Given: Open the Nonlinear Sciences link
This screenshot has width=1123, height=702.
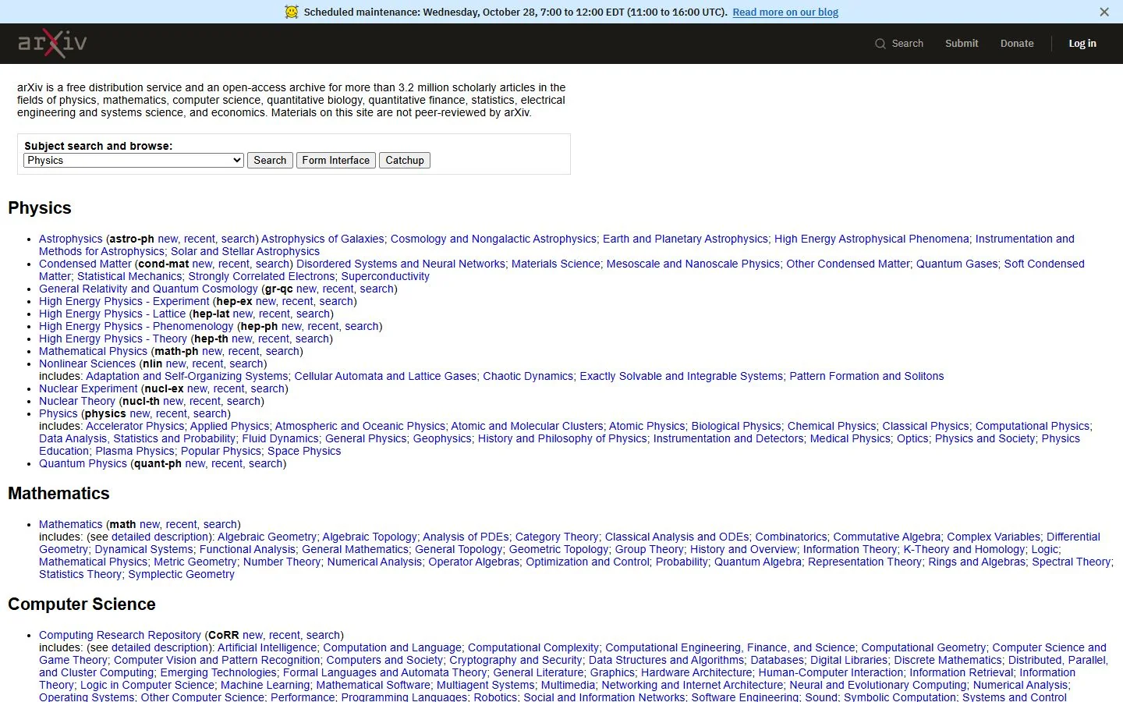Looking at the screenshot, I should [x=87, y=363].
